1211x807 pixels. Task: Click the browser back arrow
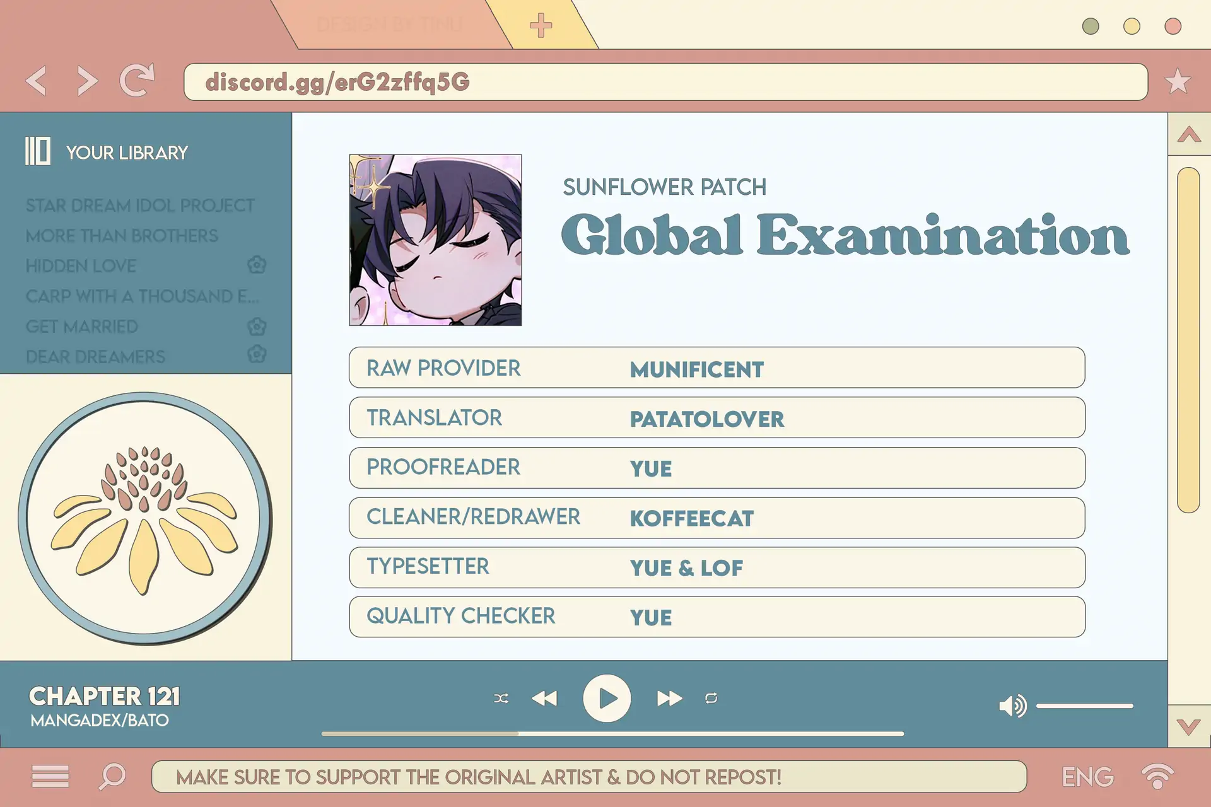click(37, 81)
